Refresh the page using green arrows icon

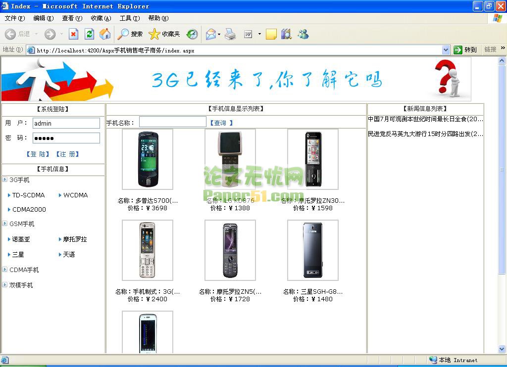pos(89,34)
